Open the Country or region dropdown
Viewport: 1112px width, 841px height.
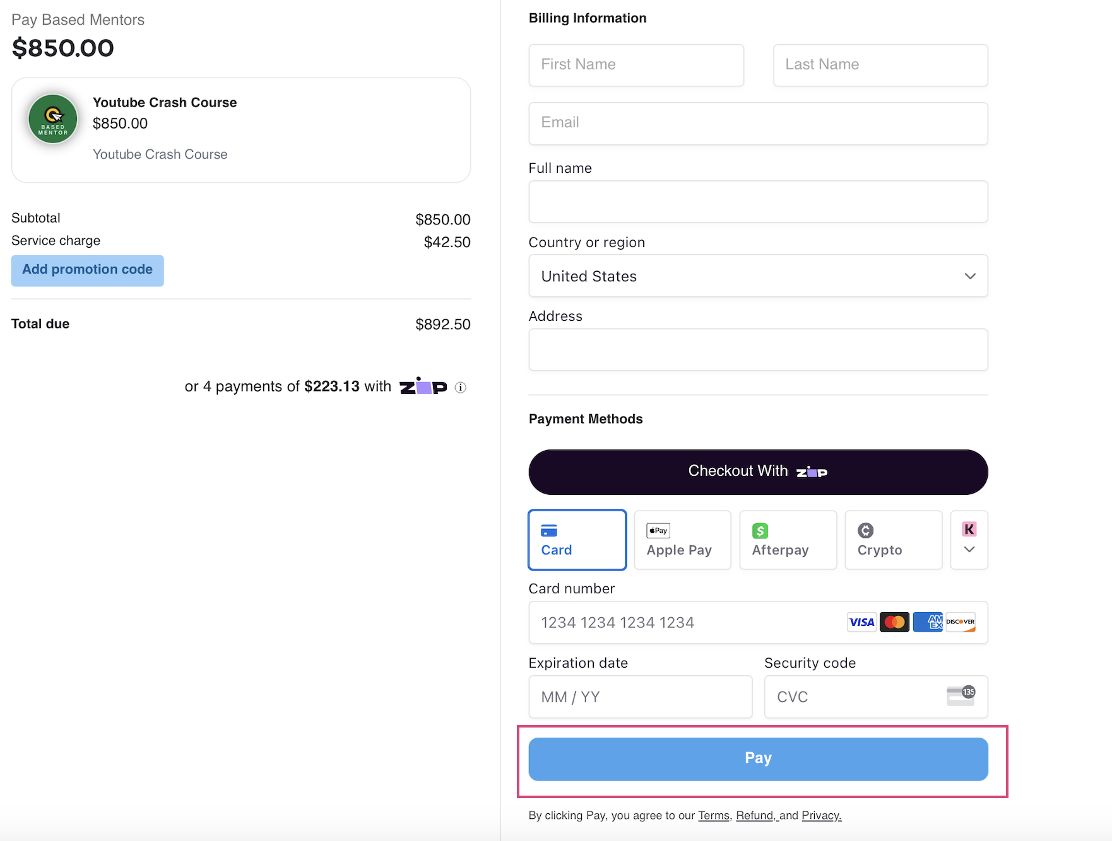click(x=758, y=276)
